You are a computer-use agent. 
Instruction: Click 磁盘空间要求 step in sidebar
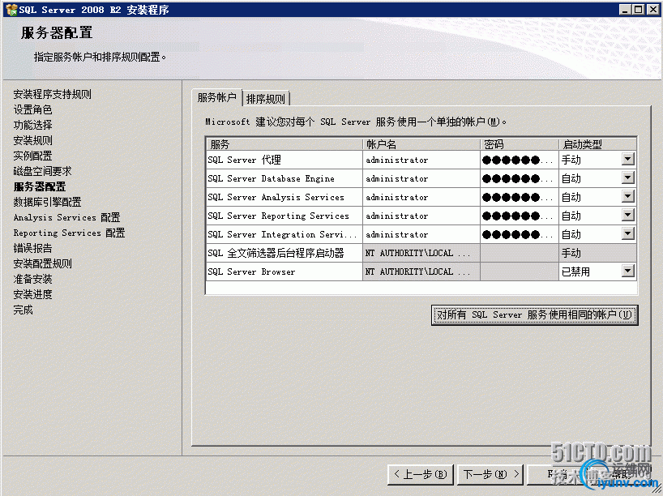pos(42,171)
